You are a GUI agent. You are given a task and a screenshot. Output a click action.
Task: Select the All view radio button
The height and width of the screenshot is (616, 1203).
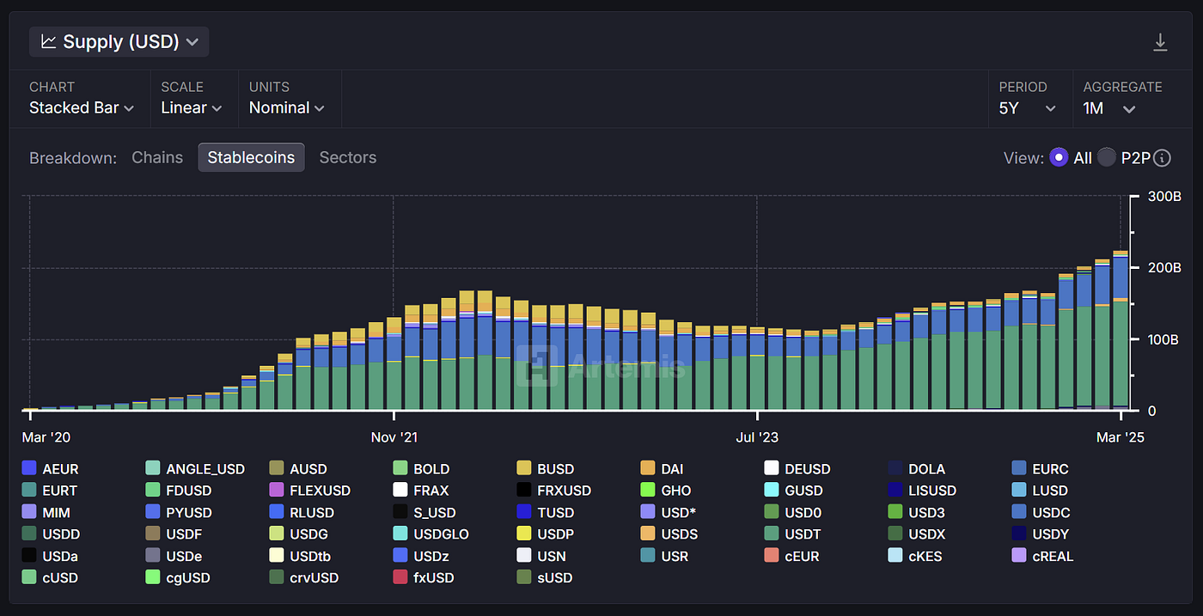click(1059, 157)
